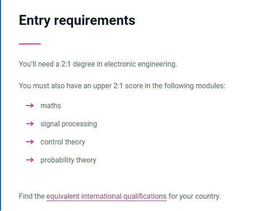The height and width of the screenshot is (211, 274).
Task: Select the maths list item text
Action: point(50,105)
